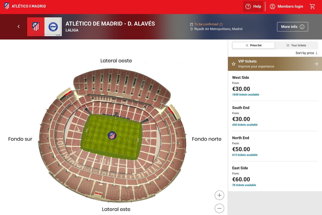The width and height of the screenshot is (322, 215).
Task: Click the Alavés crest thumbnail
Action: pos(53,27)
